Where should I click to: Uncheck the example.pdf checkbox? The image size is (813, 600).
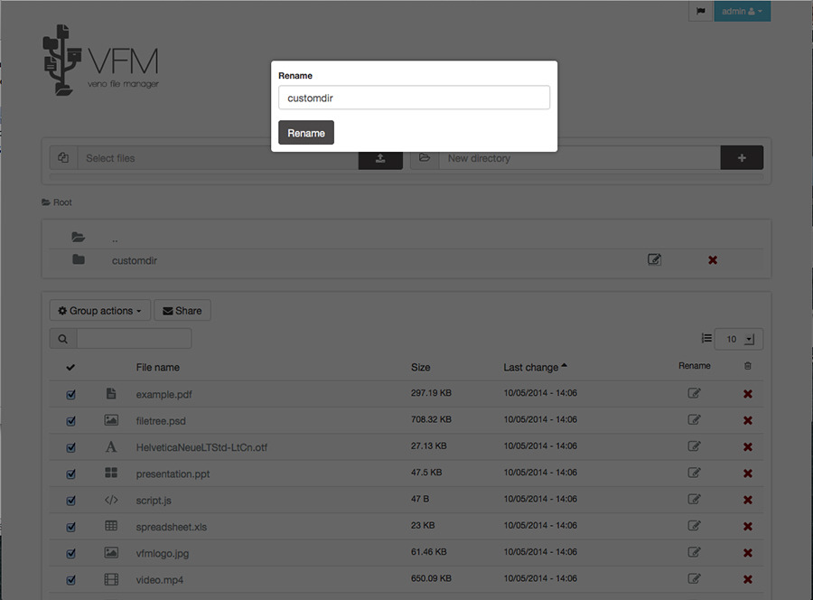pyautogui.click(x=71, y=395)
